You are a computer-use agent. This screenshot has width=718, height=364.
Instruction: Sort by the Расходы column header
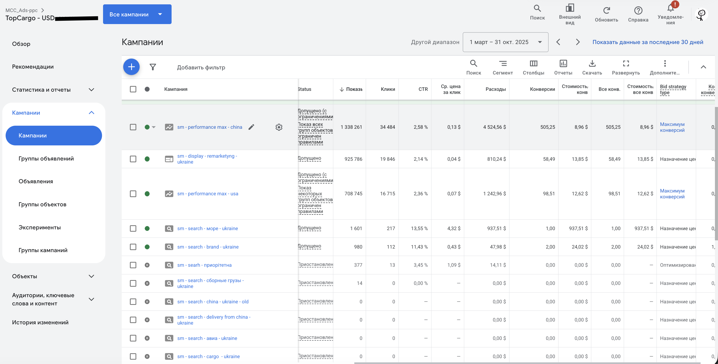tap(495, 89)
